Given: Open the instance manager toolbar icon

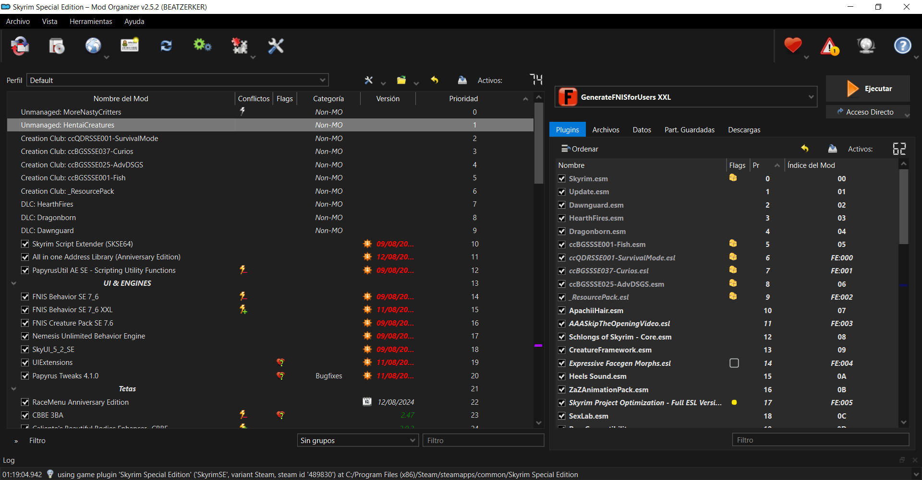Looking at the screenshot, I should pos(20,46).
